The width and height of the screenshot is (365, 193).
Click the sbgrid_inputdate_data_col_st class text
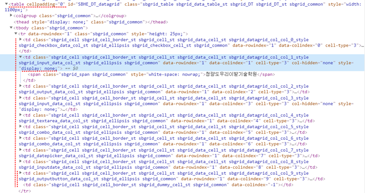coord(55,167)
